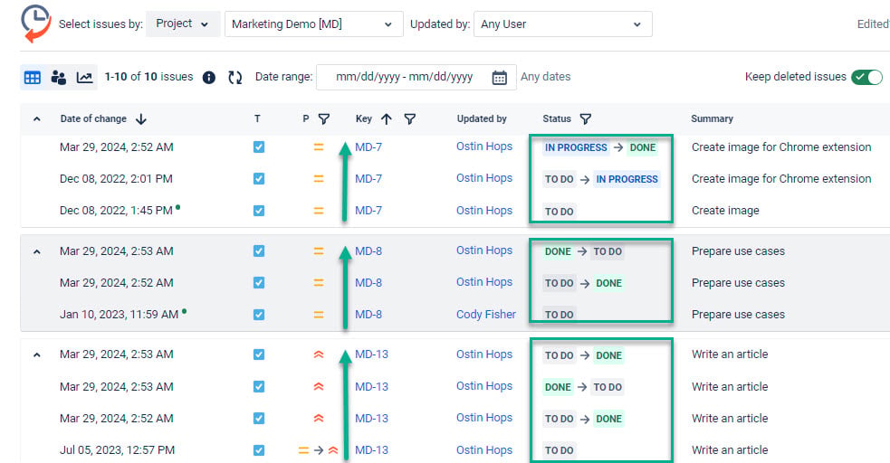Click the info icon next to issues count
Image resolution: width=890 pixels, height=463 pixels.
pyautogui.click(x=209, y=78)
